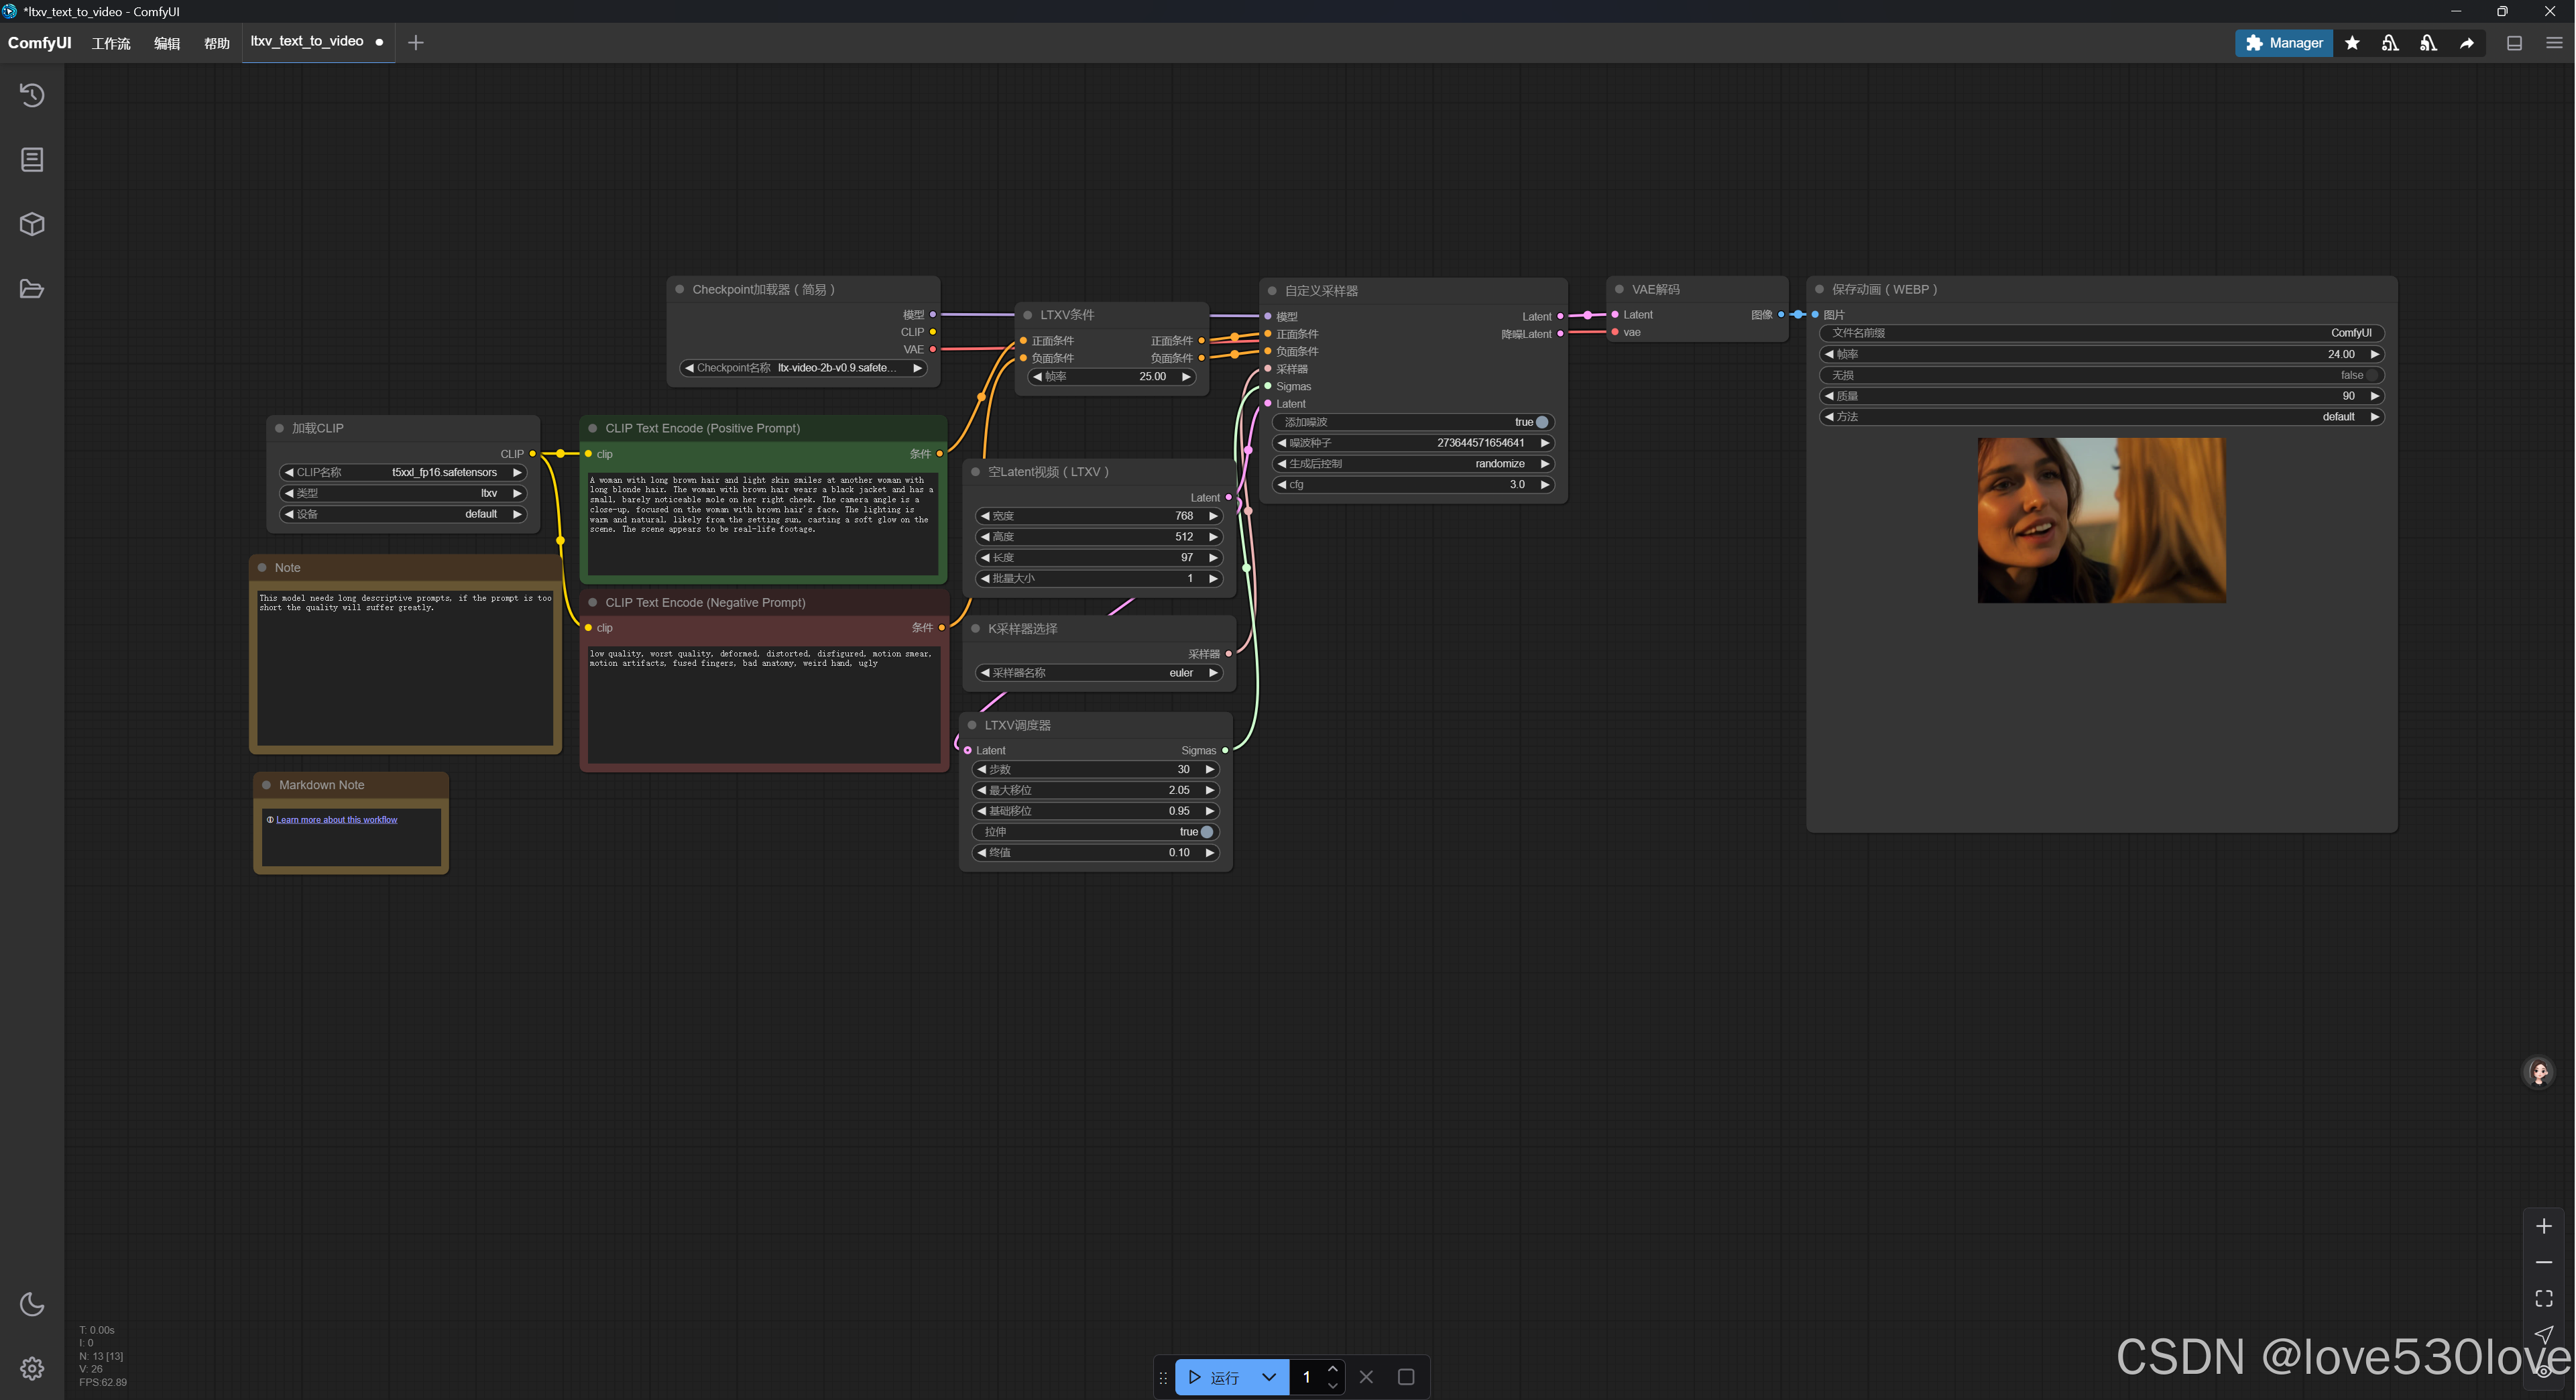The image size is (2576, 1400).
Task: Open Learn more about this workflow link
Action: pos(336,820)
